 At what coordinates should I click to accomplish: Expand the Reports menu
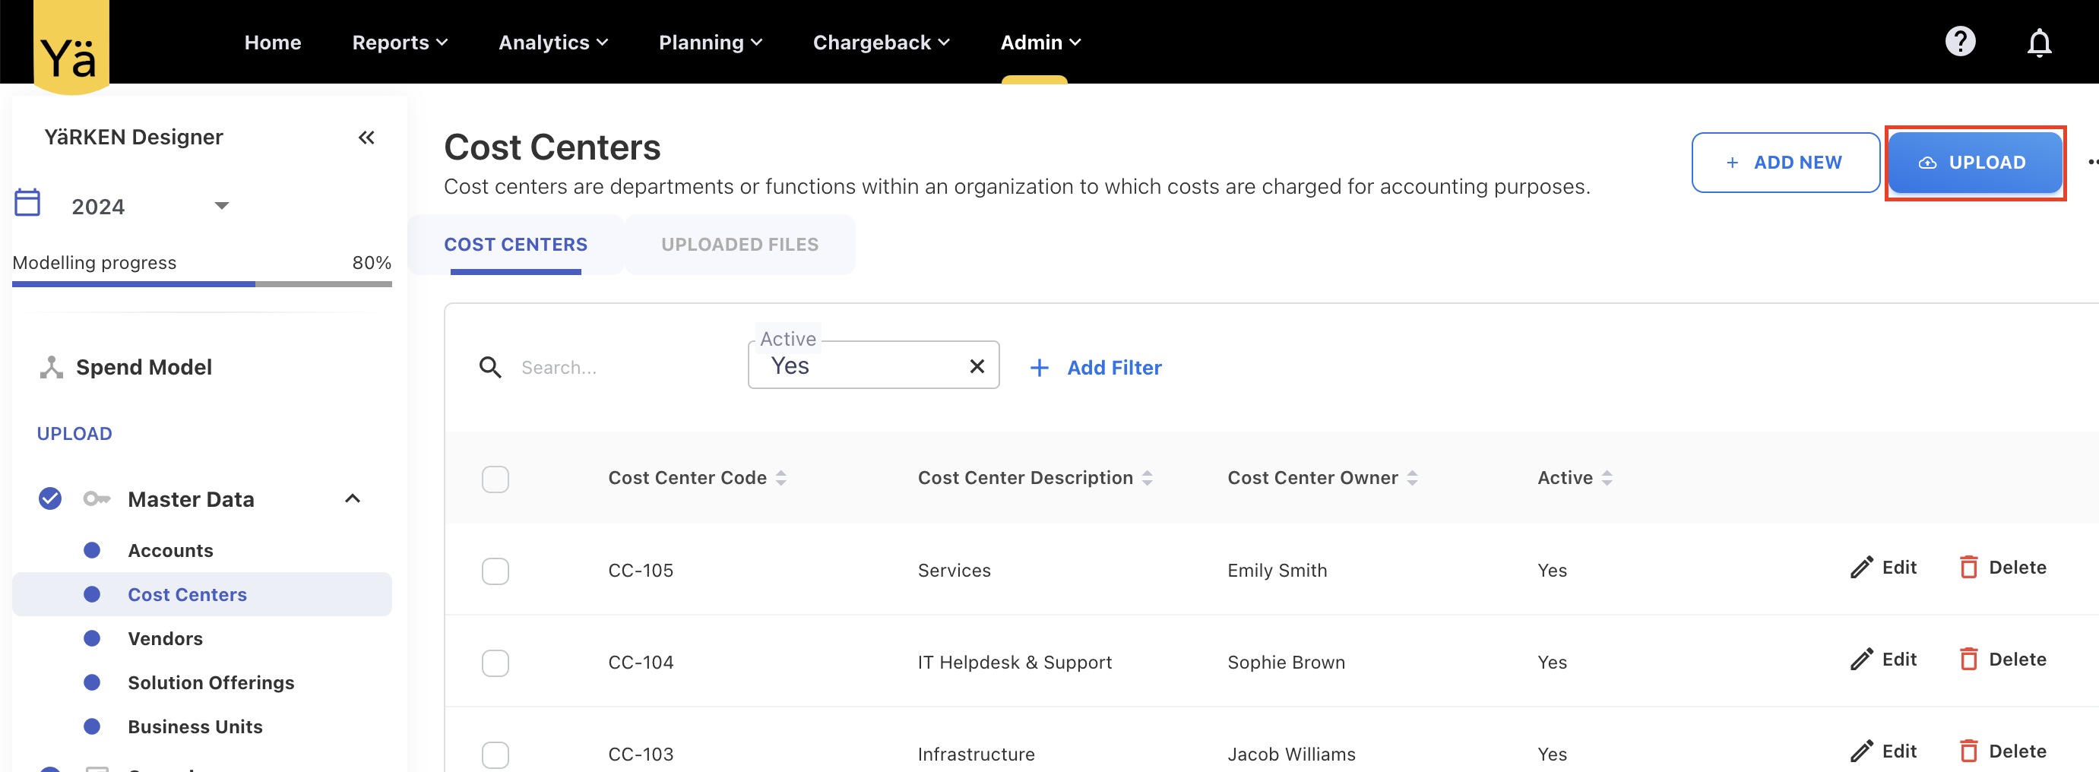399,43
